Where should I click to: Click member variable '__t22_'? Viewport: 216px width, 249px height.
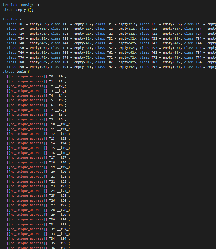pyautogui.click(x=63, y=181)
